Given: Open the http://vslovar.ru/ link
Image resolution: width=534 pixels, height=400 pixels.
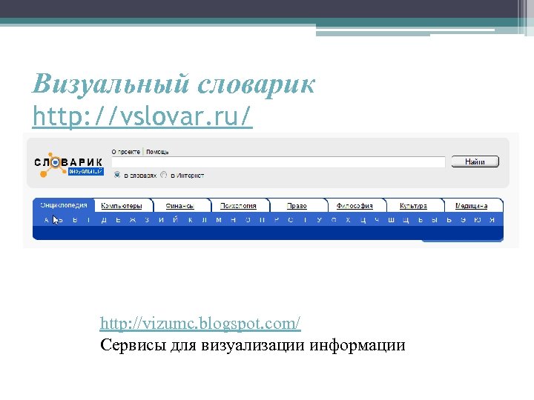Looking at the screenshot, I should click(142, 116).
